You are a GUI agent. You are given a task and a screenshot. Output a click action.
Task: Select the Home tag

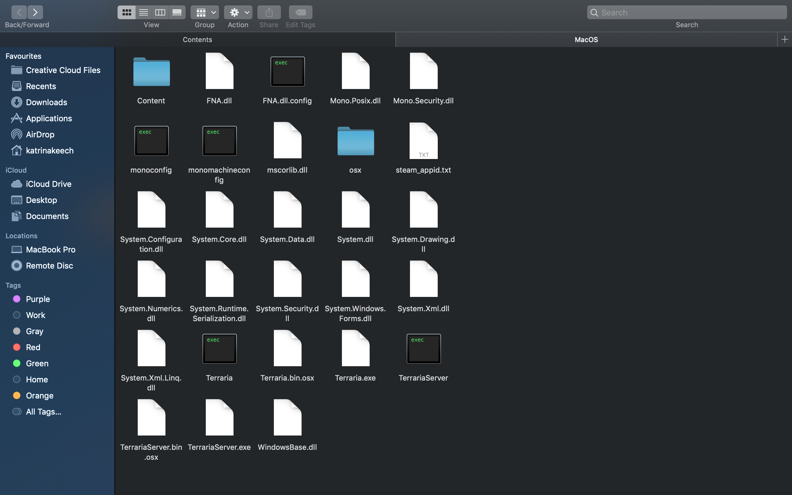pos(57,379)
